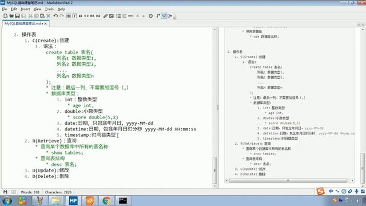Open the Tools menu
Screen dimensions: 366x206
click(x=49, y=9)
